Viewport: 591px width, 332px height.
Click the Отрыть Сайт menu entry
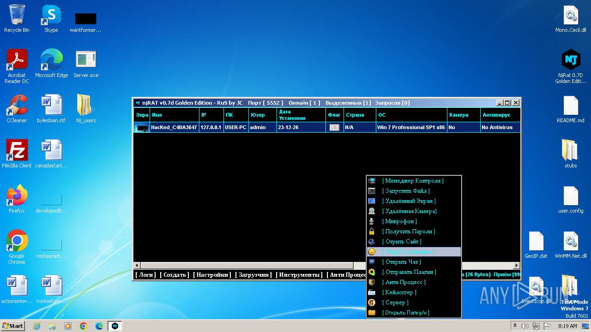tap(414, 242)
